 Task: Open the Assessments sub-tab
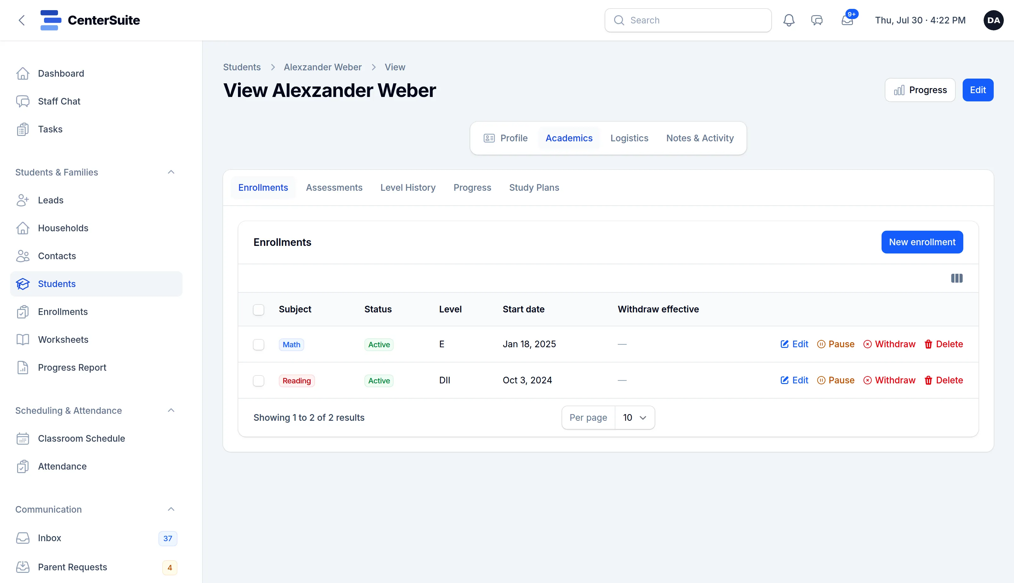[x=334, y=188]
